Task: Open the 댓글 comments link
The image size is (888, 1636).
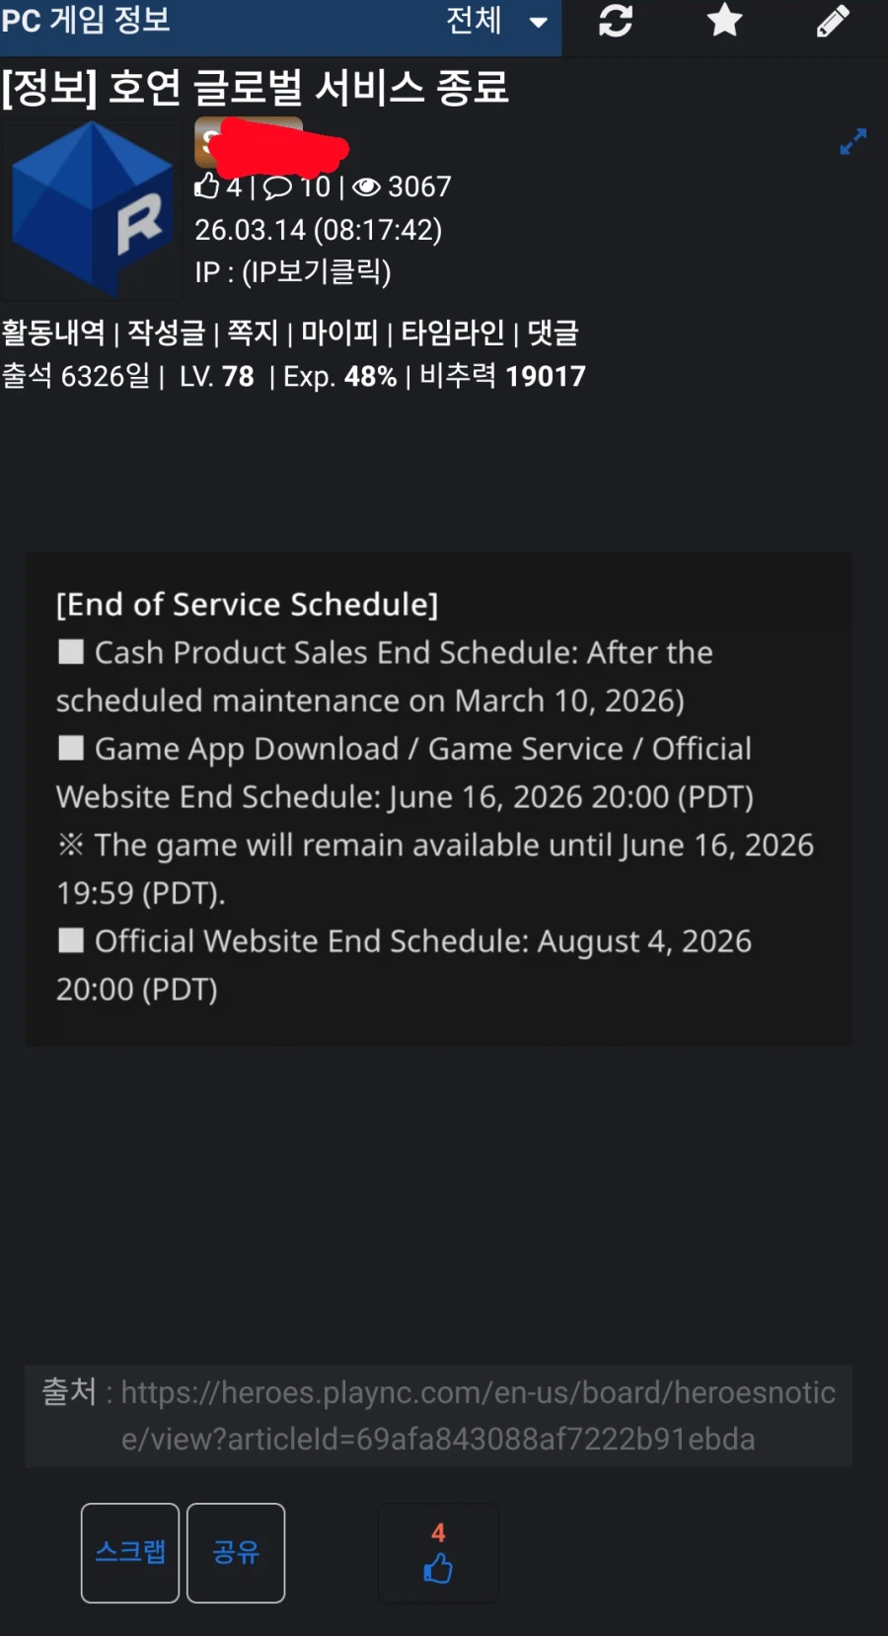Action: pyautogui.click(x=553, y=334)
